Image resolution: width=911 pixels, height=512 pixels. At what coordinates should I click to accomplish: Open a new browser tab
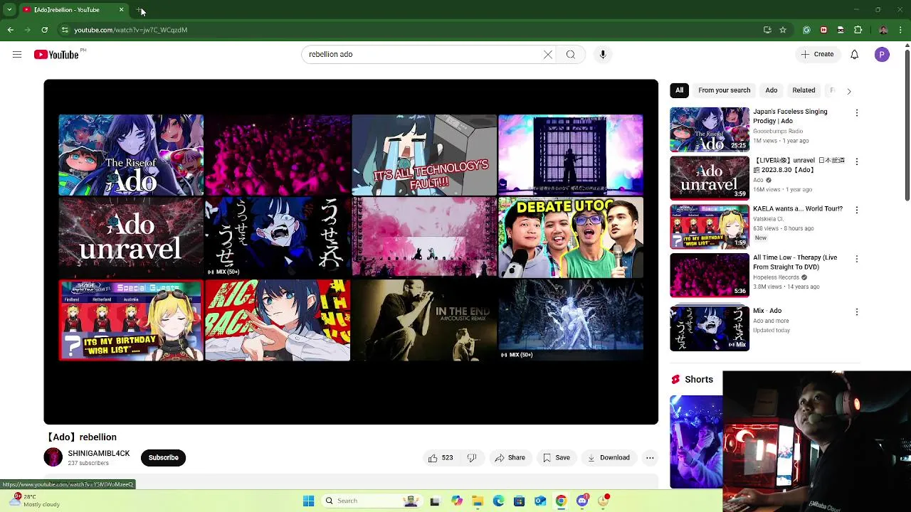tap(139, 10)
